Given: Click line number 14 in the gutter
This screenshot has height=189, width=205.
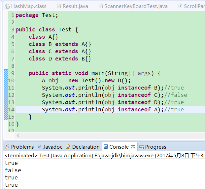Looking at the screenshot, I should point(11,109).
